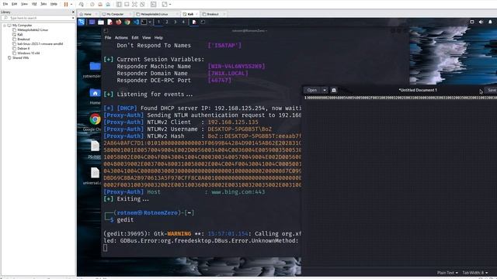Click the volume speaker tray icon
This screenshot has height=279, width=497.
(x=481, y=22)
